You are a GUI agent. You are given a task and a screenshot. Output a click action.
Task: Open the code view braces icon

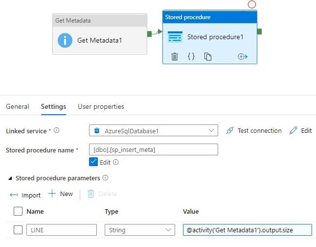pyautogui.click(x=191, y=56)
